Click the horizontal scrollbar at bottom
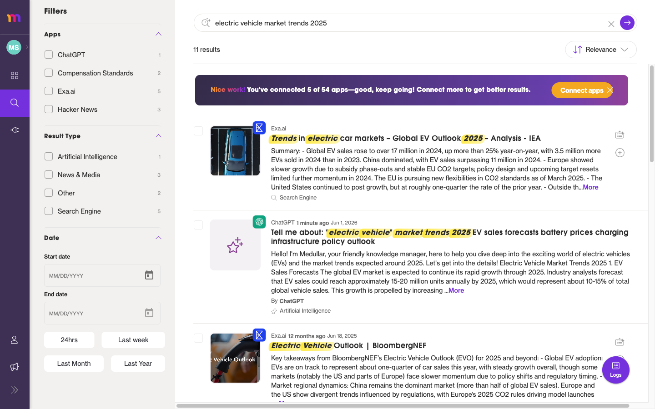Viewport: 655px width, 409px height. [x=403, y=405]
